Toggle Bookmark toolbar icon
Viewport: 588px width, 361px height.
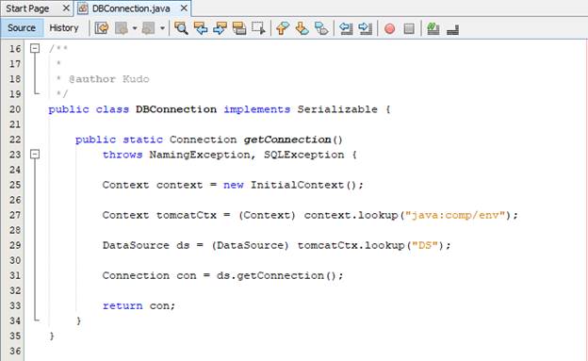[x=321, y=28]
